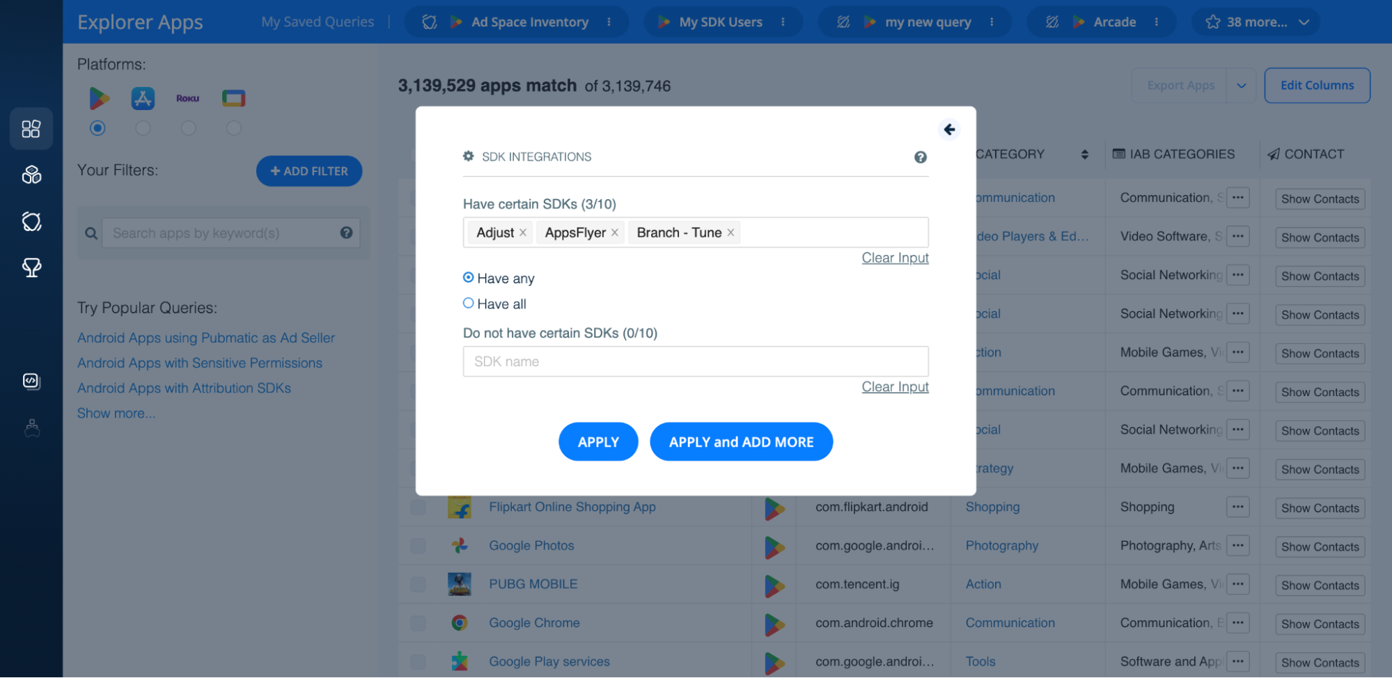Viewport: 1392px width, 678px height.
Task: Click the star icon beside 38 more
Action: (x=1213, y=22)
